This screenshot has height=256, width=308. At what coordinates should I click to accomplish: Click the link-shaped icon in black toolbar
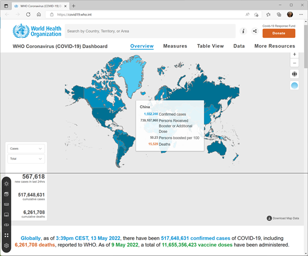coord(7,225)
